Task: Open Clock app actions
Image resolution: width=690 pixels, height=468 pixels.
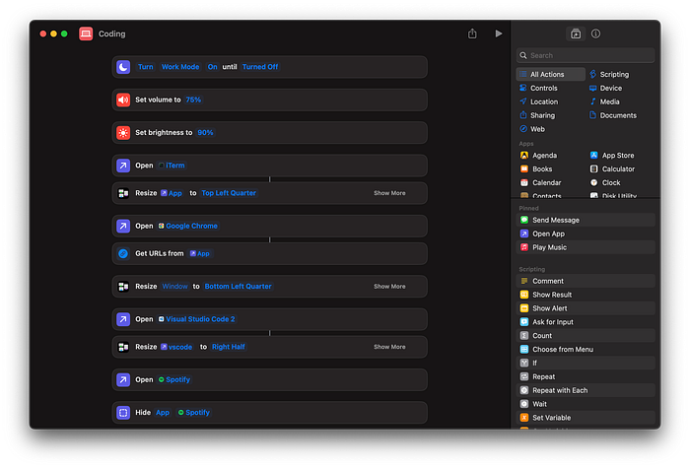Action: (x=605, y=182)
